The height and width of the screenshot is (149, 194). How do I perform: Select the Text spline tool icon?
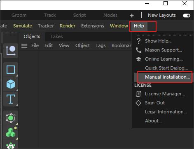[11, 99]
